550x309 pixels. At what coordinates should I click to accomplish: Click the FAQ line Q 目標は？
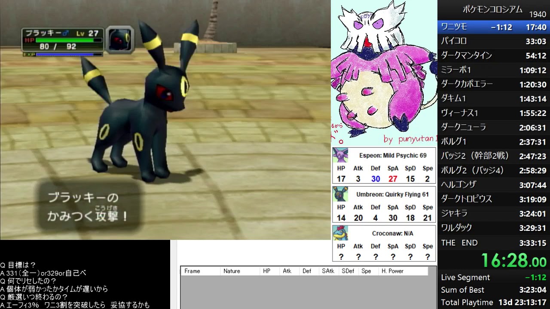pyautogui.click(x=18, y=265)
